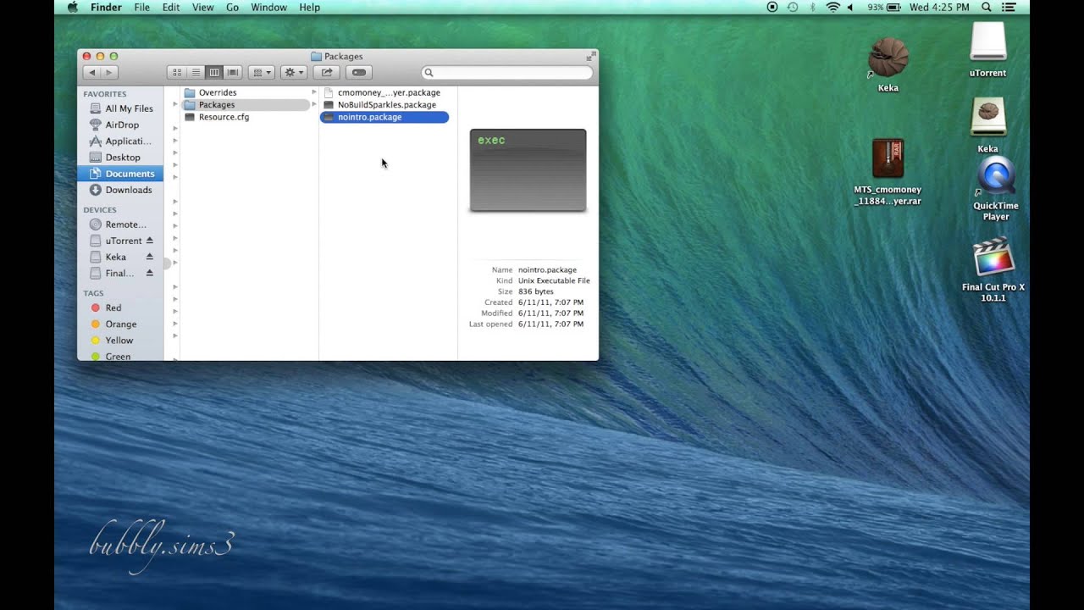
Task: Focus the Finder search field
Action: [x=506, y=73]
